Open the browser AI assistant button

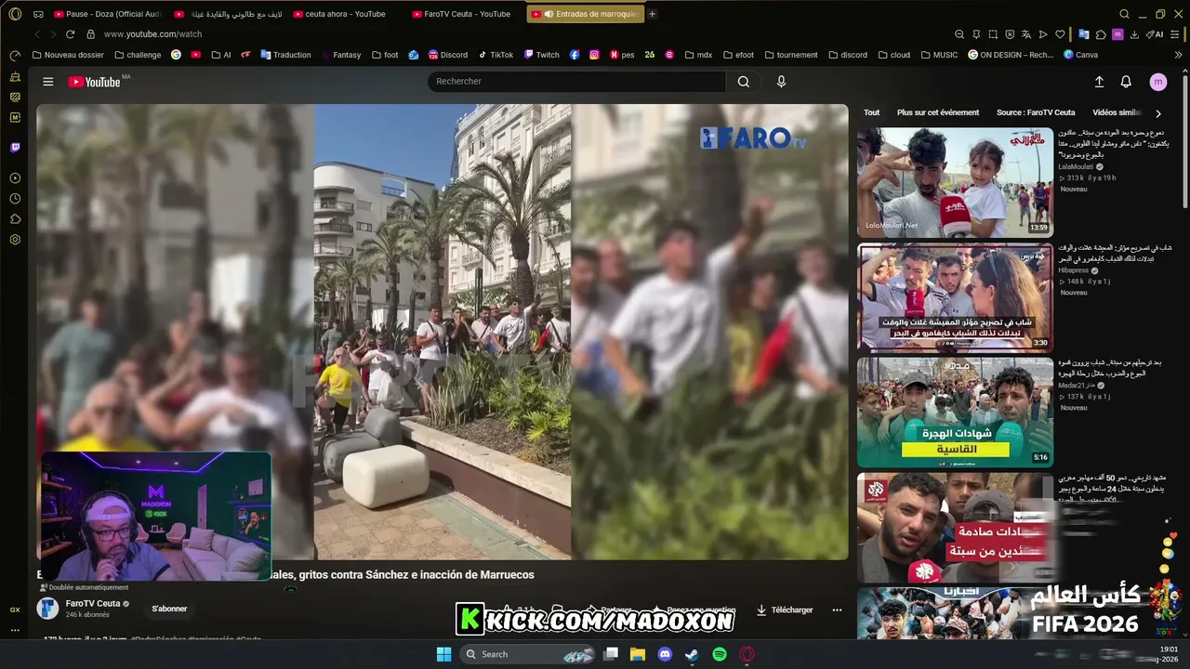click(1155, 34)
